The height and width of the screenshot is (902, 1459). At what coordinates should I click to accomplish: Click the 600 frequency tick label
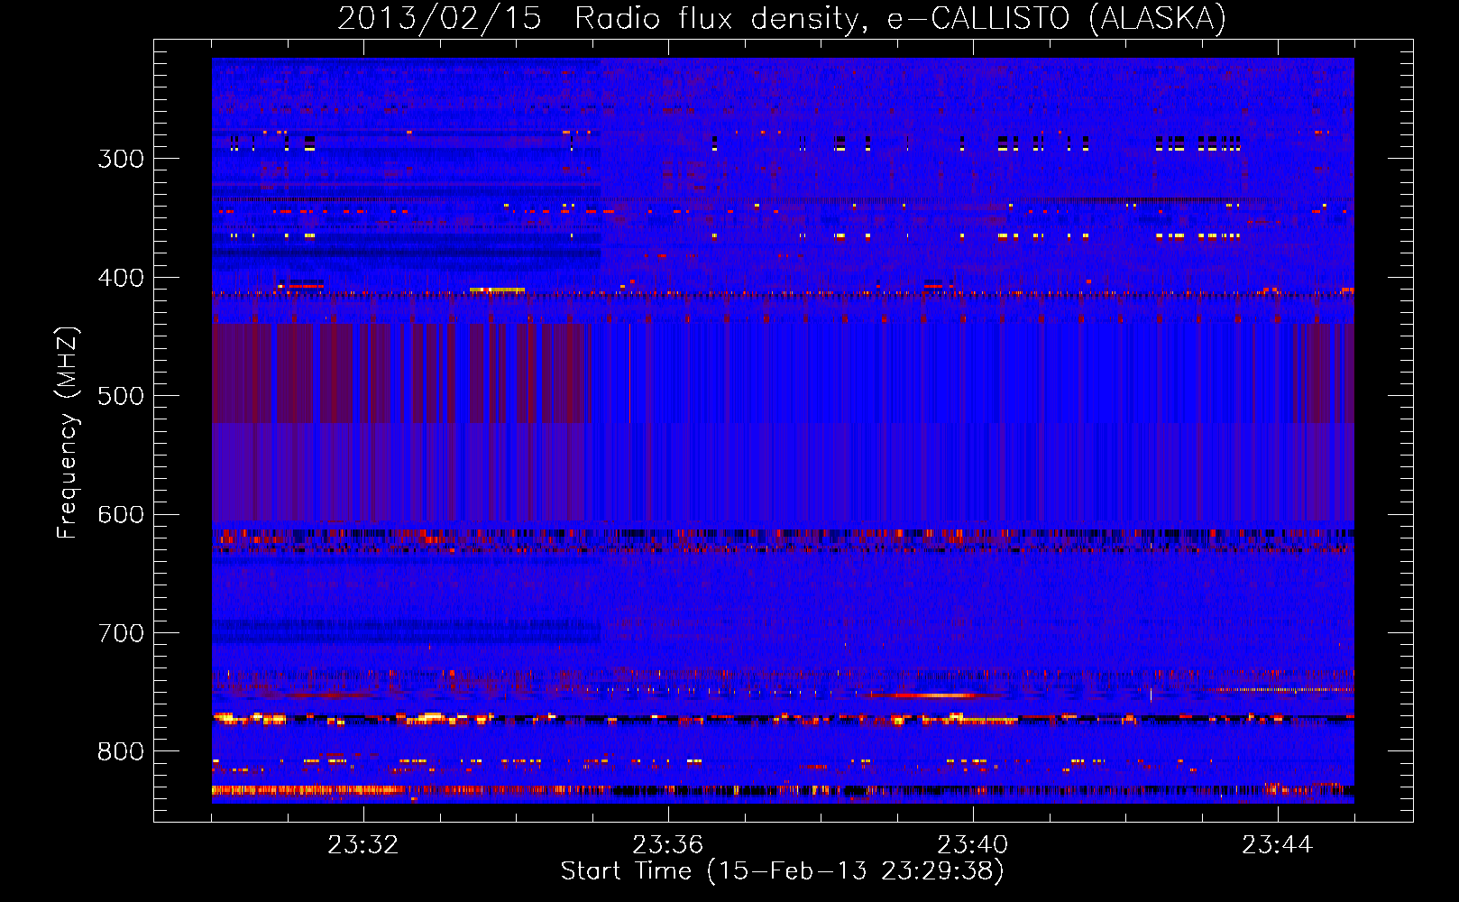(121, 515)
